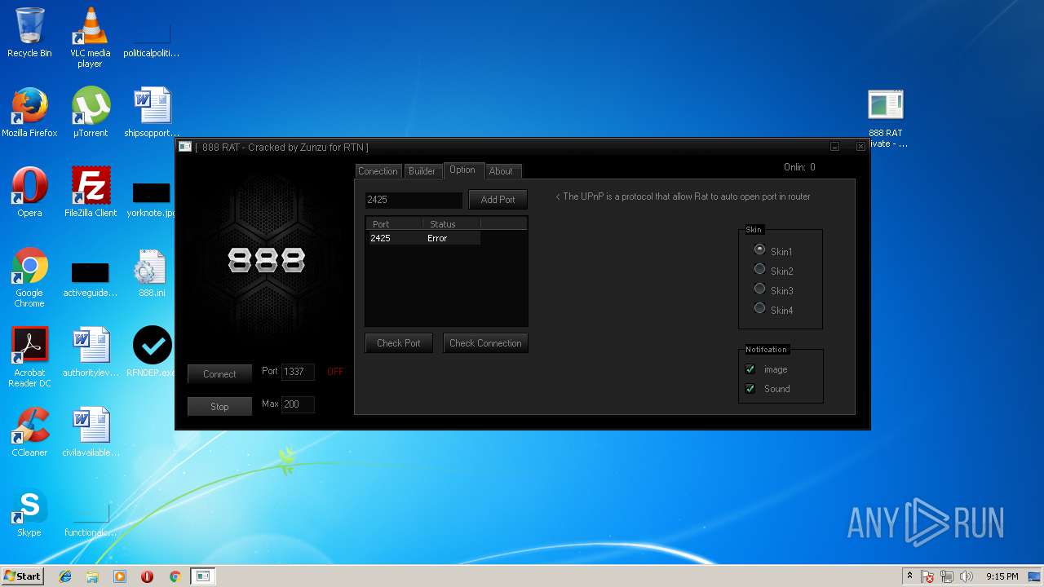Select the politicalpoliti desktop file

pos(152,41)
